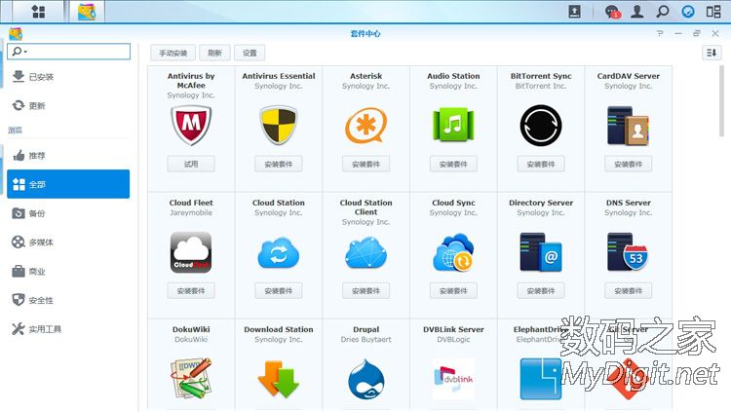This screenshot has width=731, height=412.
Task: Click the Asterisk orange bubble icon
Action: coord(365,125)
